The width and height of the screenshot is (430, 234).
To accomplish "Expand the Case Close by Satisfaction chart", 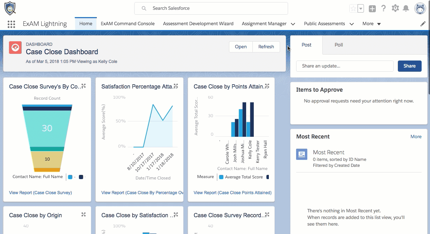I will tap(176, 215).
